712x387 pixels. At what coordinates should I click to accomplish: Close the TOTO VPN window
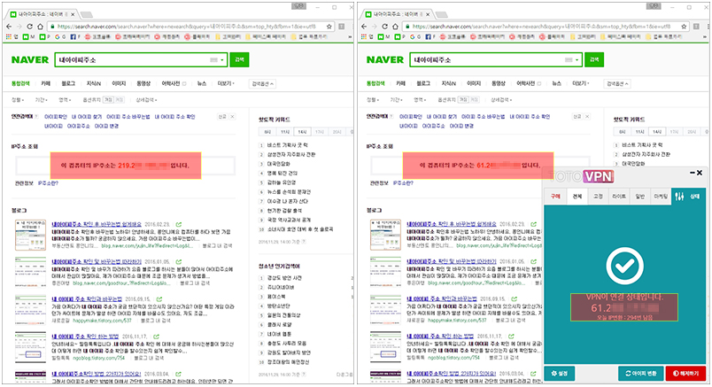click(x=700, y=173)
